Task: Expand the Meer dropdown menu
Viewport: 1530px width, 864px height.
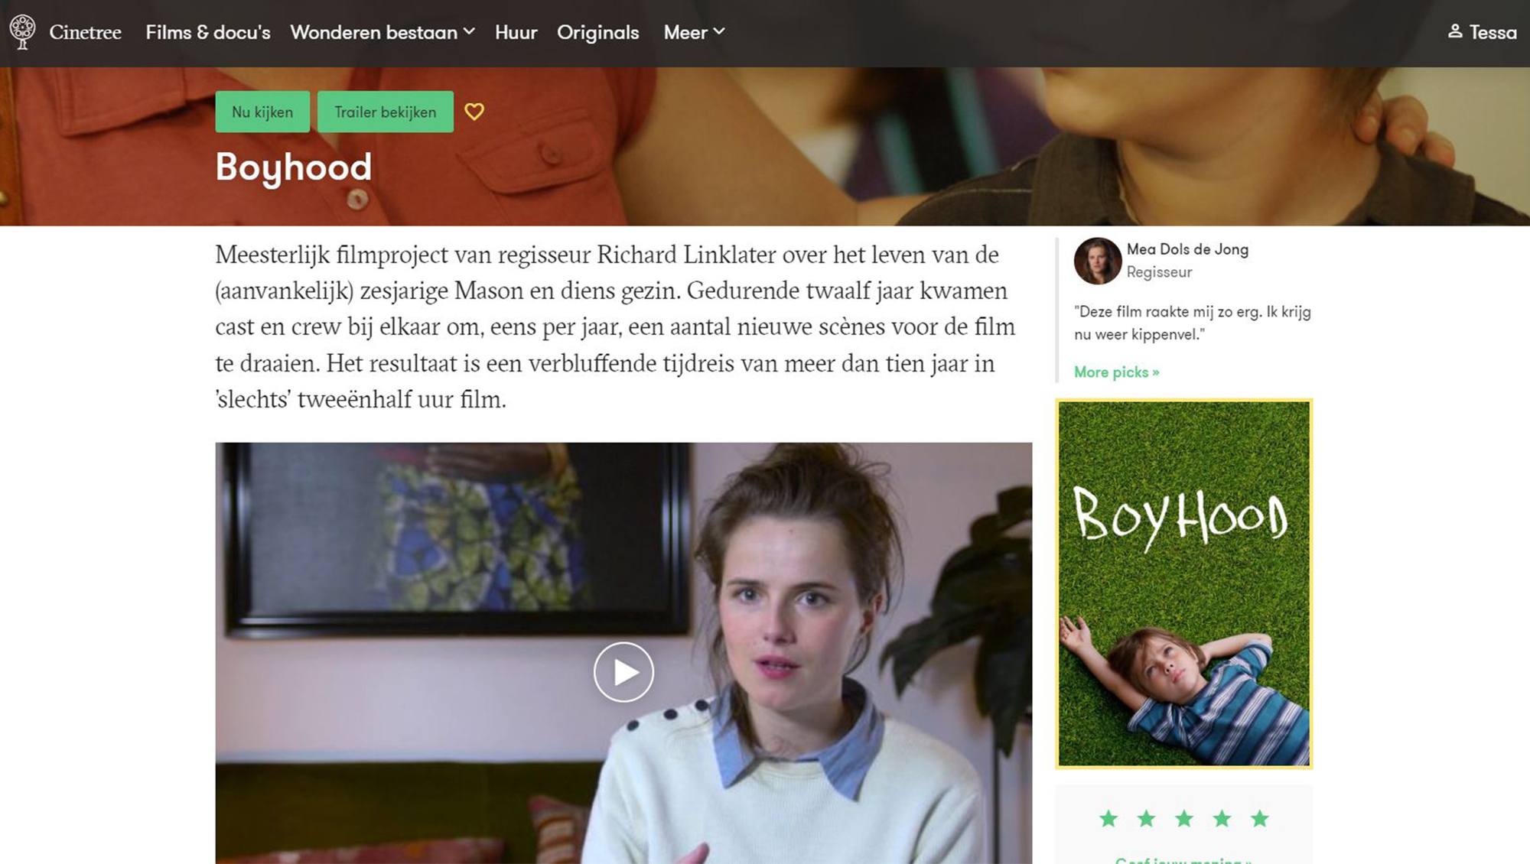Action: [694, 33]
